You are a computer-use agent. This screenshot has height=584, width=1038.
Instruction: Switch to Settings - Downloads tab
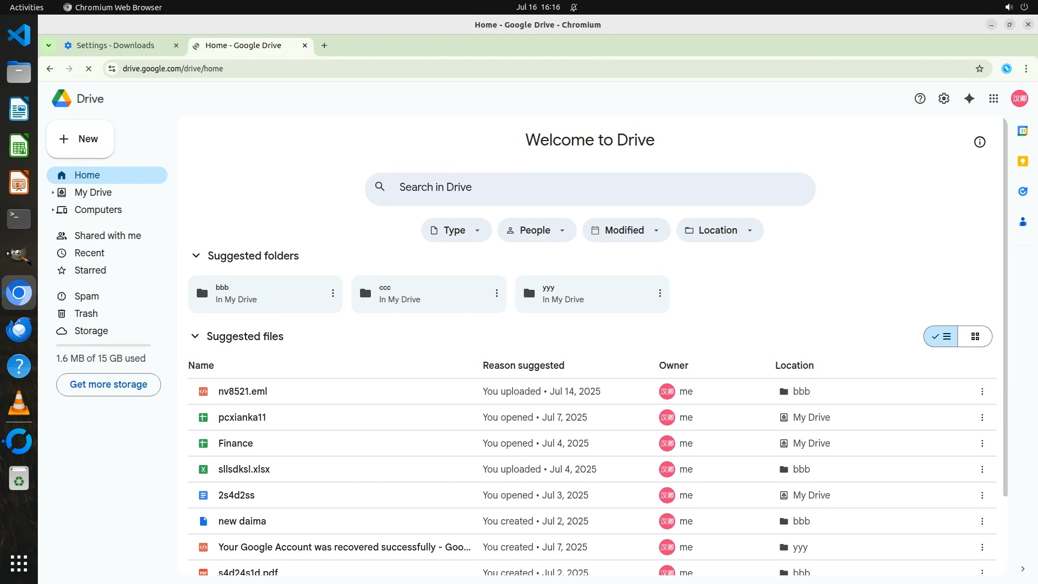(x=115, y=45)
